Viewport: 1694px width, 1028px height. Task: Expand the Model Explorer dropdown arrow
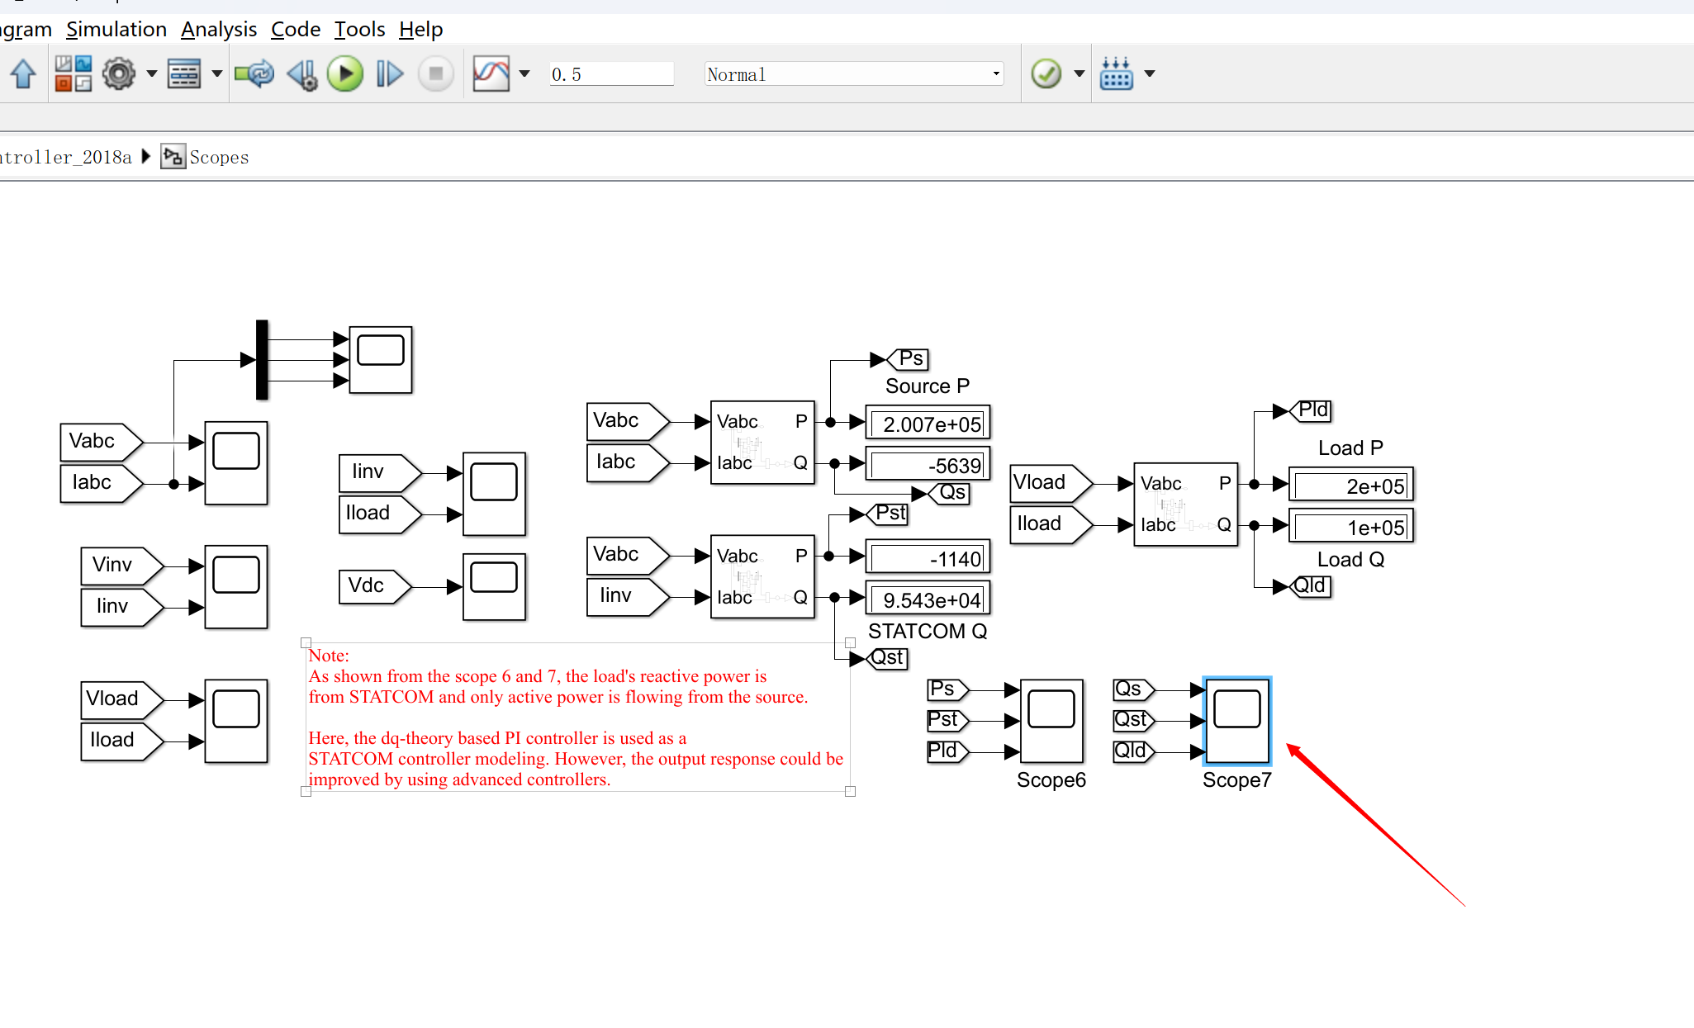point(217,74)
